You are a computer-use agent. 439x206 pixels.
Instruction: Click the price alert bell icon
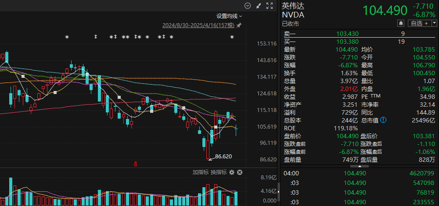[x=401, y=23]
